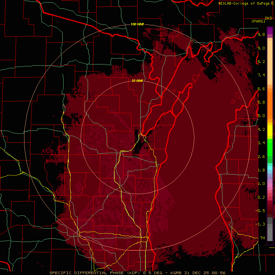The height and width of the screenshot is (275, 275).
Task: Click the '[PHAS]' legend label
Action: (x=258, y=21)
